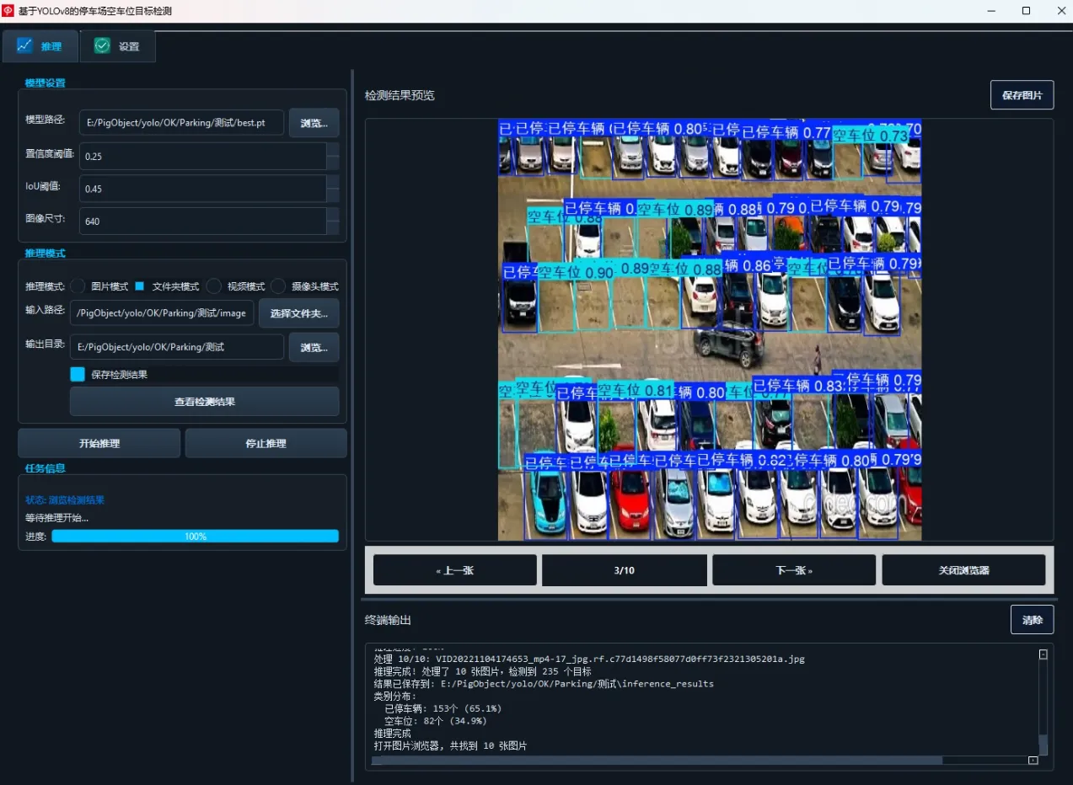Viewport: 1073px width, 785px height.
Task: Click the 浏览 button beside the 输出目录 field
Action: [314, 347]
